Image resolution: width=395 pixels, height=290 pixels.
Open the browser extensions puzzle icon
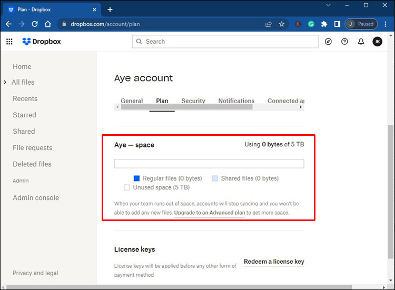coord(324,24)
